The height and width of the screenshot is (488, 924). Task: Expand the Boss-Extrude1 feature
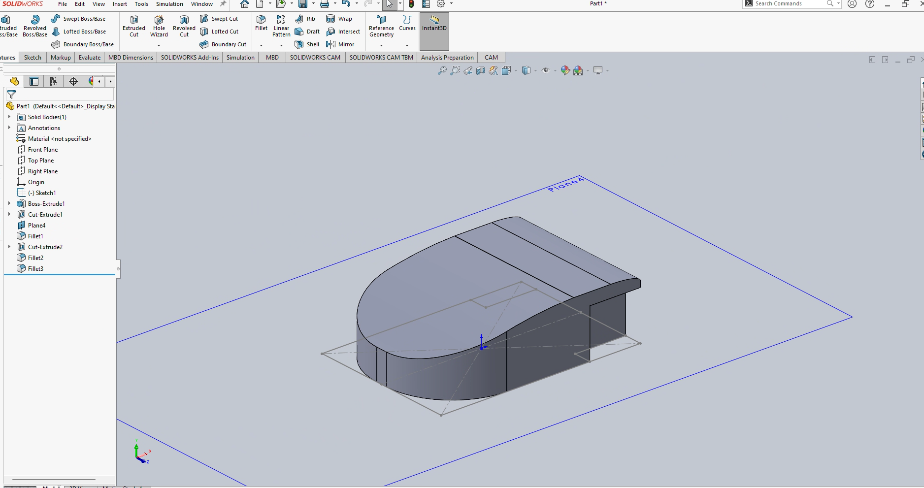tap(9, 203)
